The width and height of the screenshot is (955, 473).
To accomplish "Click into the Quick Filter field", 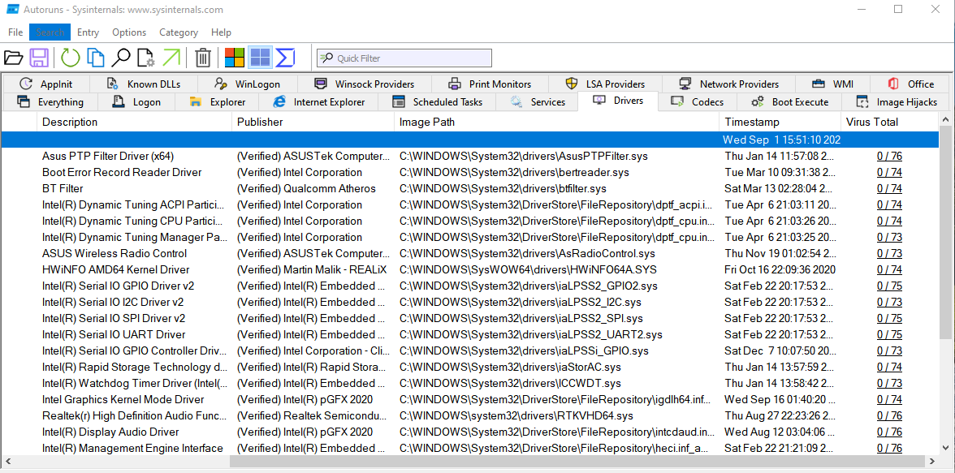I will pos(404,58).
